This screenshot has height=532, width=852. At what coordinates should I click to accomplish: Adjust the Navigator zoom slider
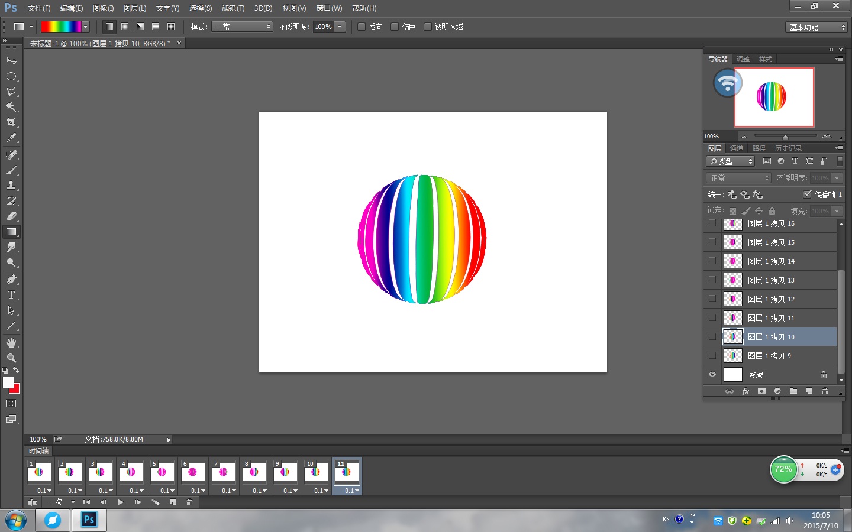pos(785,137)
